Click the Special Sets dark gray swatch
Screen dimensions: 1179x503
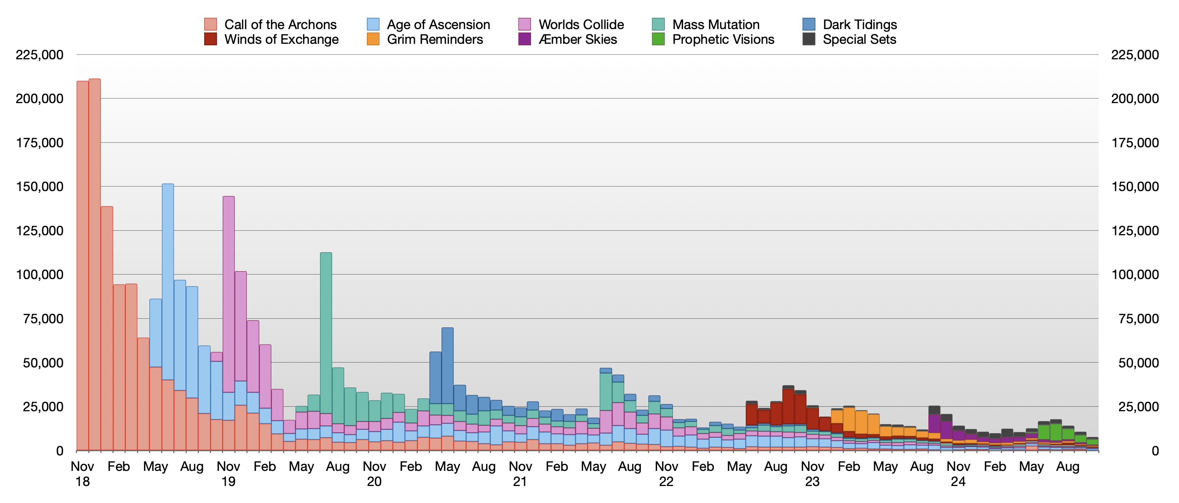809,39
